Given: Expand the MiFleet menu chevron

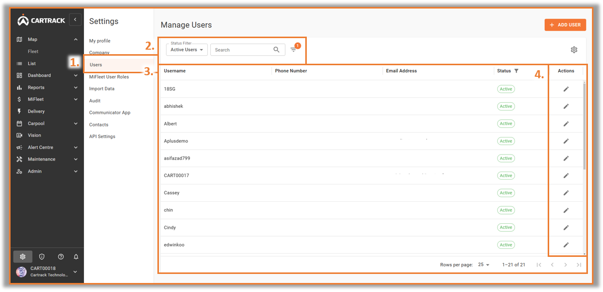Looking at the screenshot, I should point(75,99).
